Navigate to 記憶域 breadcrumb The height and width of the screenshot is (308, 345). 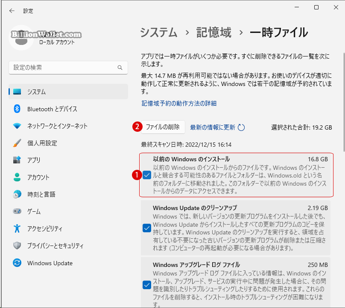[213, 33]
